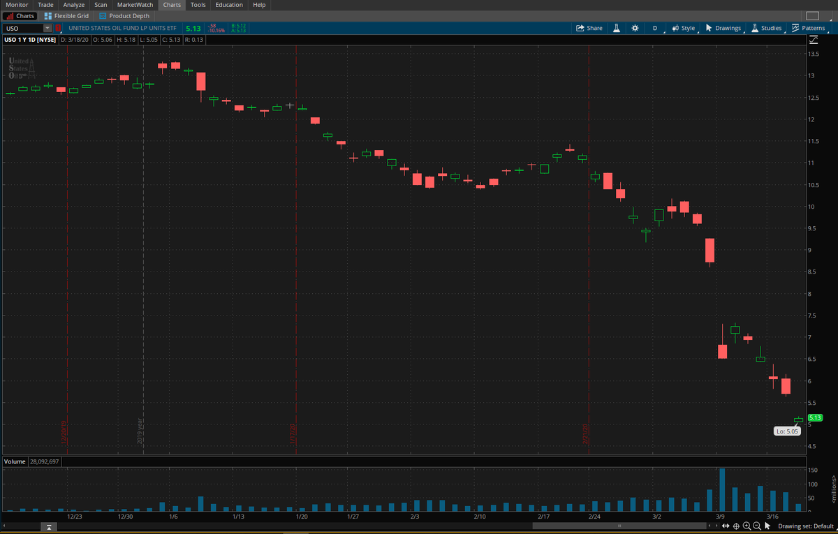This screenshot has height=534, width=838.
Task: Click the horizontal time scrollbar thumb
Action: [x=619, y=526]
